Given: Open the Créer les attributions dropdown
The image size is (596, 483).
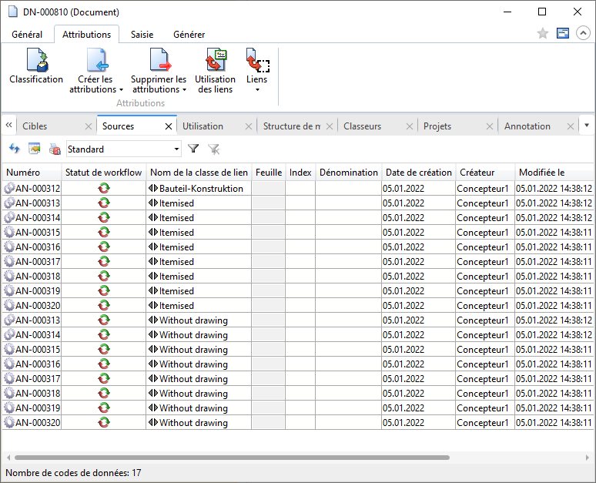Looking at the screenshot, I should pos(95,84).
